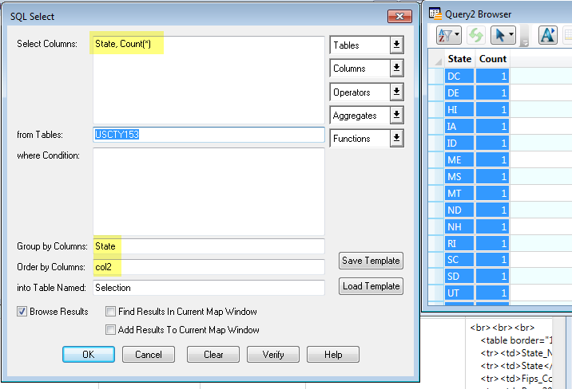572x389 pixels.
Task: Enable Find Results In Current Map Window
Action: coord(111,312)
